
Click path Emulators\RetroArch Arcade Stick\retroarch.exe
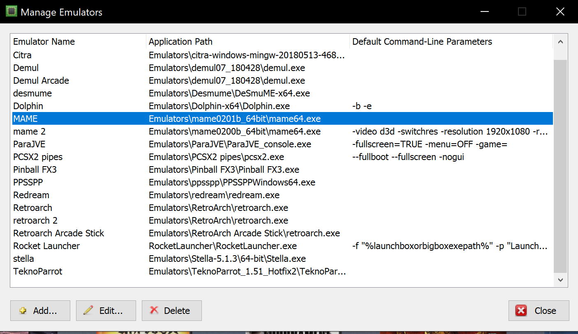point(244,233)
